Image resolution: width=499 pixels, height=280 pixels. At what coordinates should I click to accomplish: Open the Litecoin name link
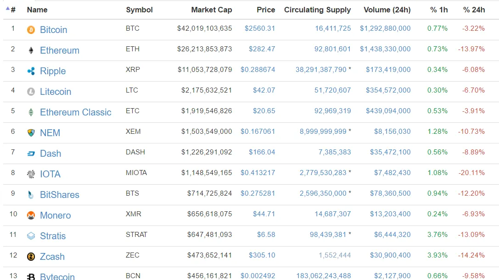coord(56,92)
